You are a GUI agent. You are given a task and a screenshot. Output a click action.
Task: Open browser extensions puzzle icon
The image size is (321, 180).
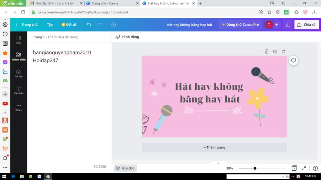point(296,12)
